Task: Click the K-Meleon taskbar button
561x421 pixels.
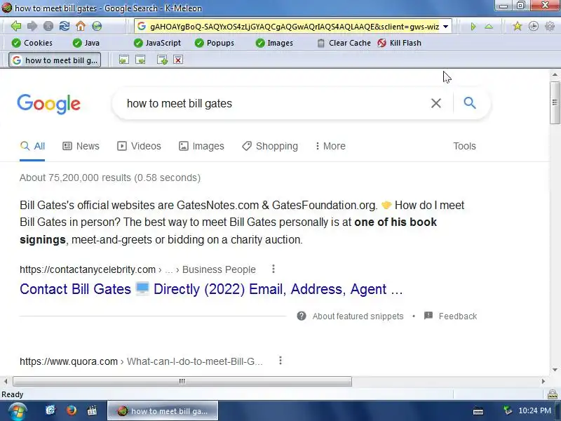Action: point(163,410)
